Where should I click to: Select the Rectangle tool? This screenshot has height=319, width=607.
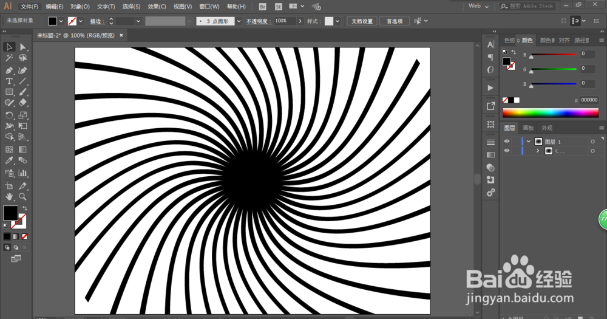coord(9,92)
